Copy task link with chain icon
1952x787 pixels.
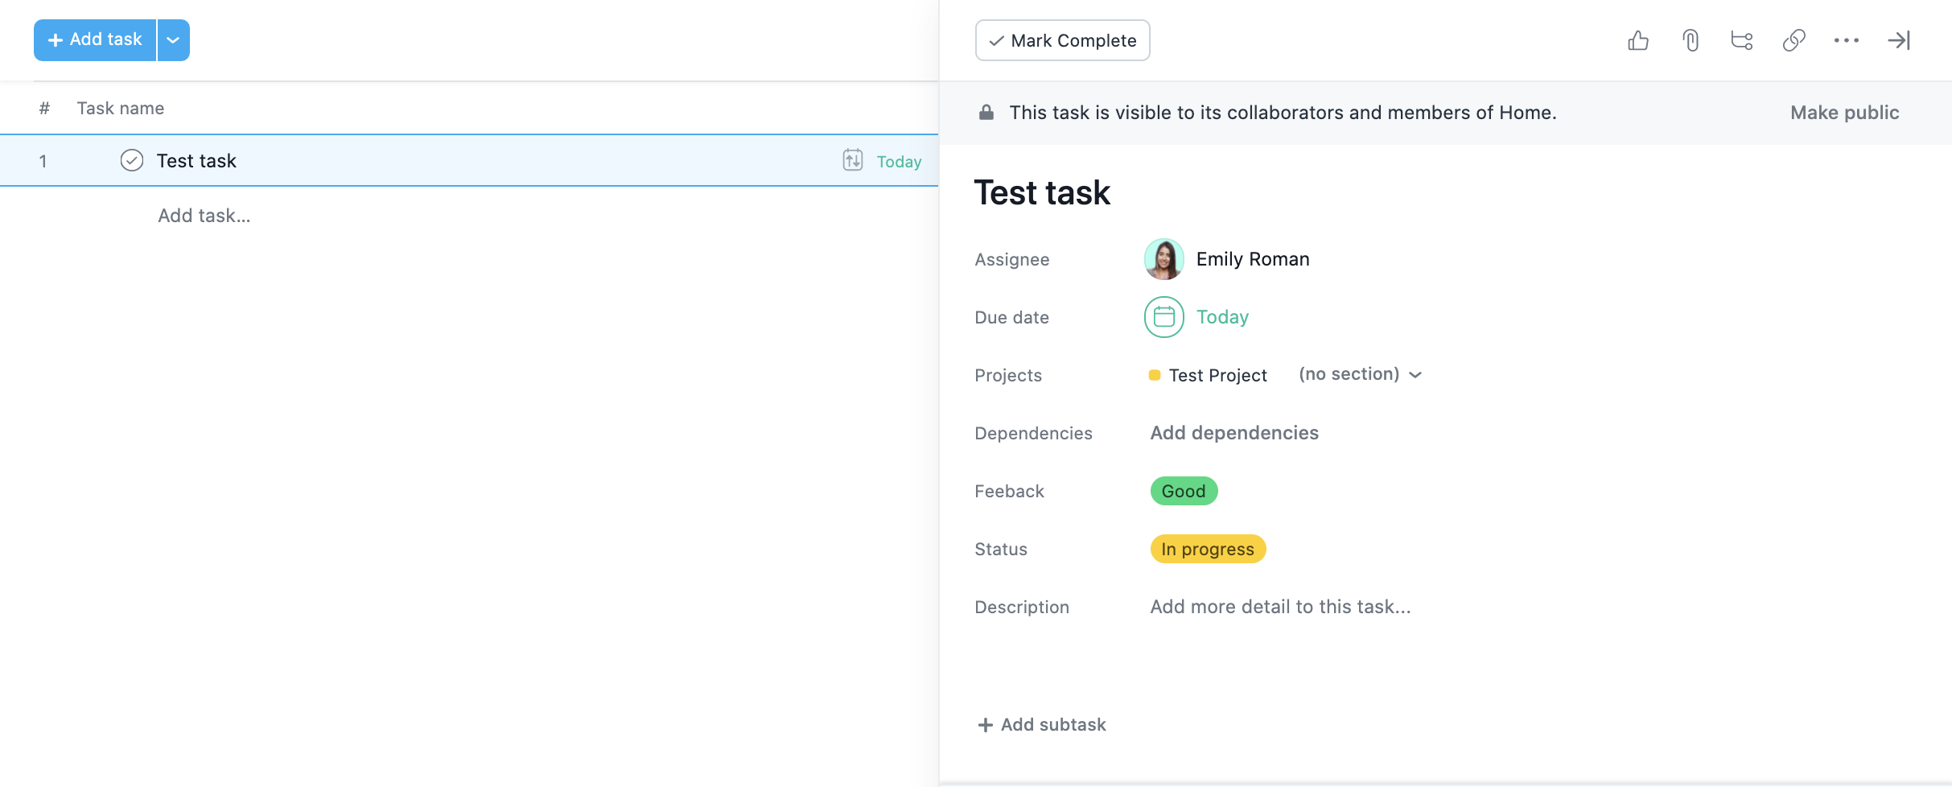coord(1794,40)
